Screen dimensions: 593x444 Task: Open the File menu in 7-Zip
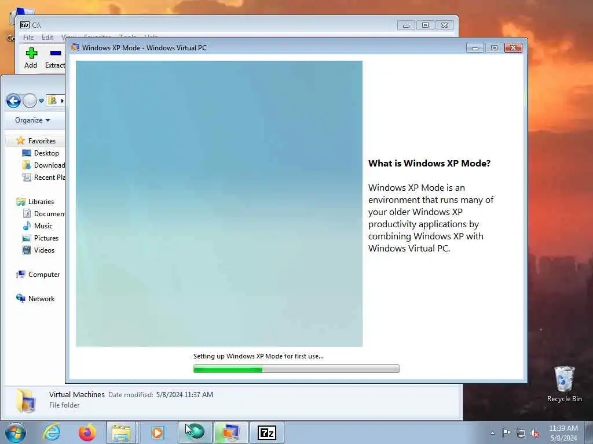[x=28, y=38]
